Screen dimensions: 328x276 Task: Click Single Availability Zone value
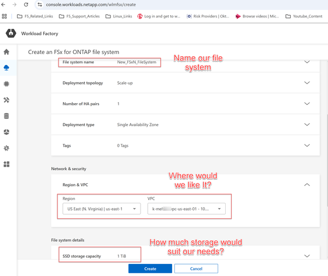click(138, 125)
